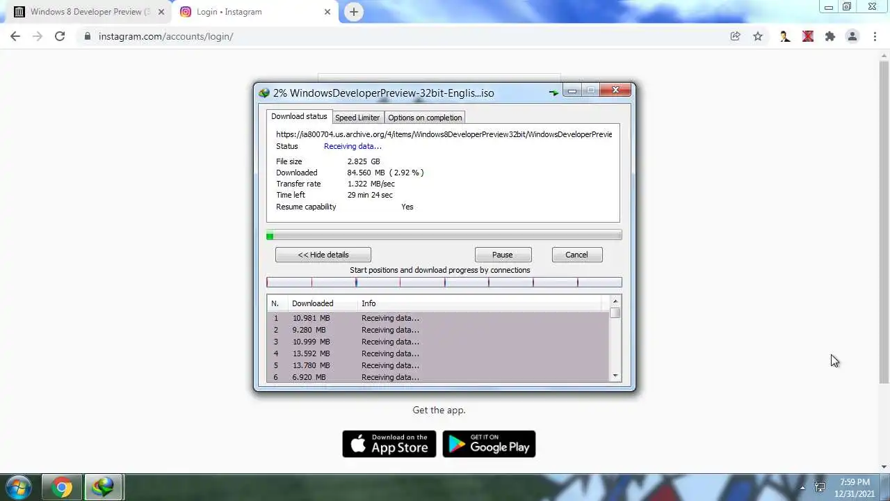
Task: Click the Instagram favicon tab icon
Action: pos(186,12)
